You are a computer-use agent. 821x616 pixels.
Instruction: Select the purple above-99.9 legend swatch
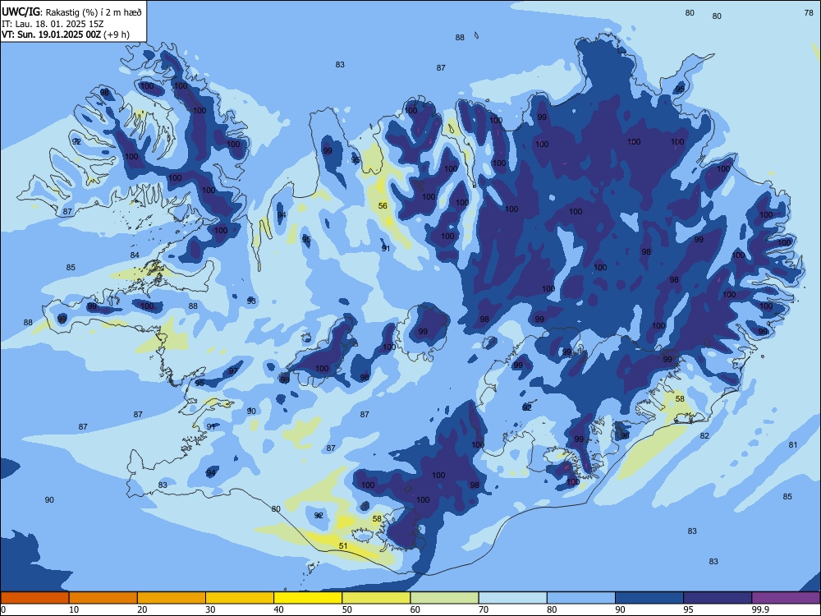(786, 598)
